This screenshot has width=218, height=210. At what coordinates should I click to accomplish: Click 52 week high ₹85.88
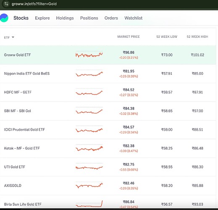click(197, 186)
